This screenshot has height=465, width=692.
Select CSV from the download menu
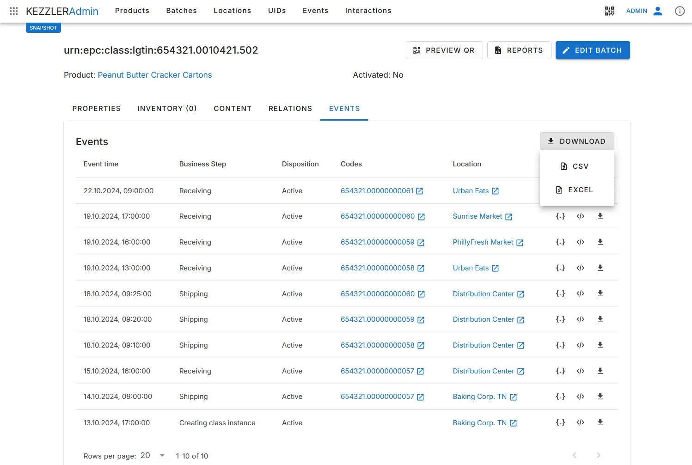coord(576,166)
